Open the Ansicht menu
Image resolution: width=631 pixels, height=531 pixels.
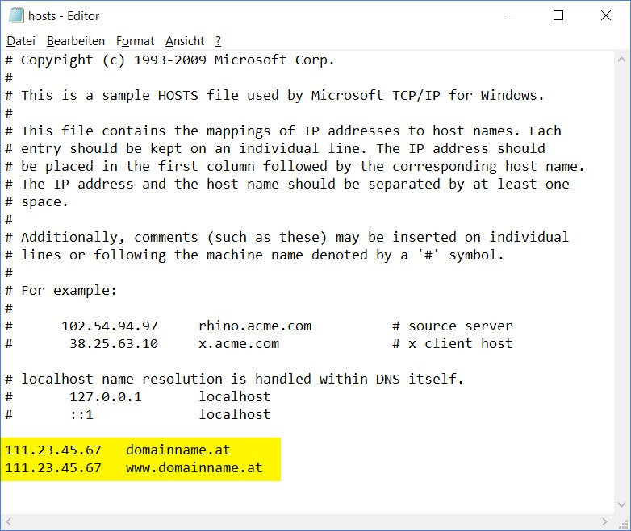tap(185, 41)
